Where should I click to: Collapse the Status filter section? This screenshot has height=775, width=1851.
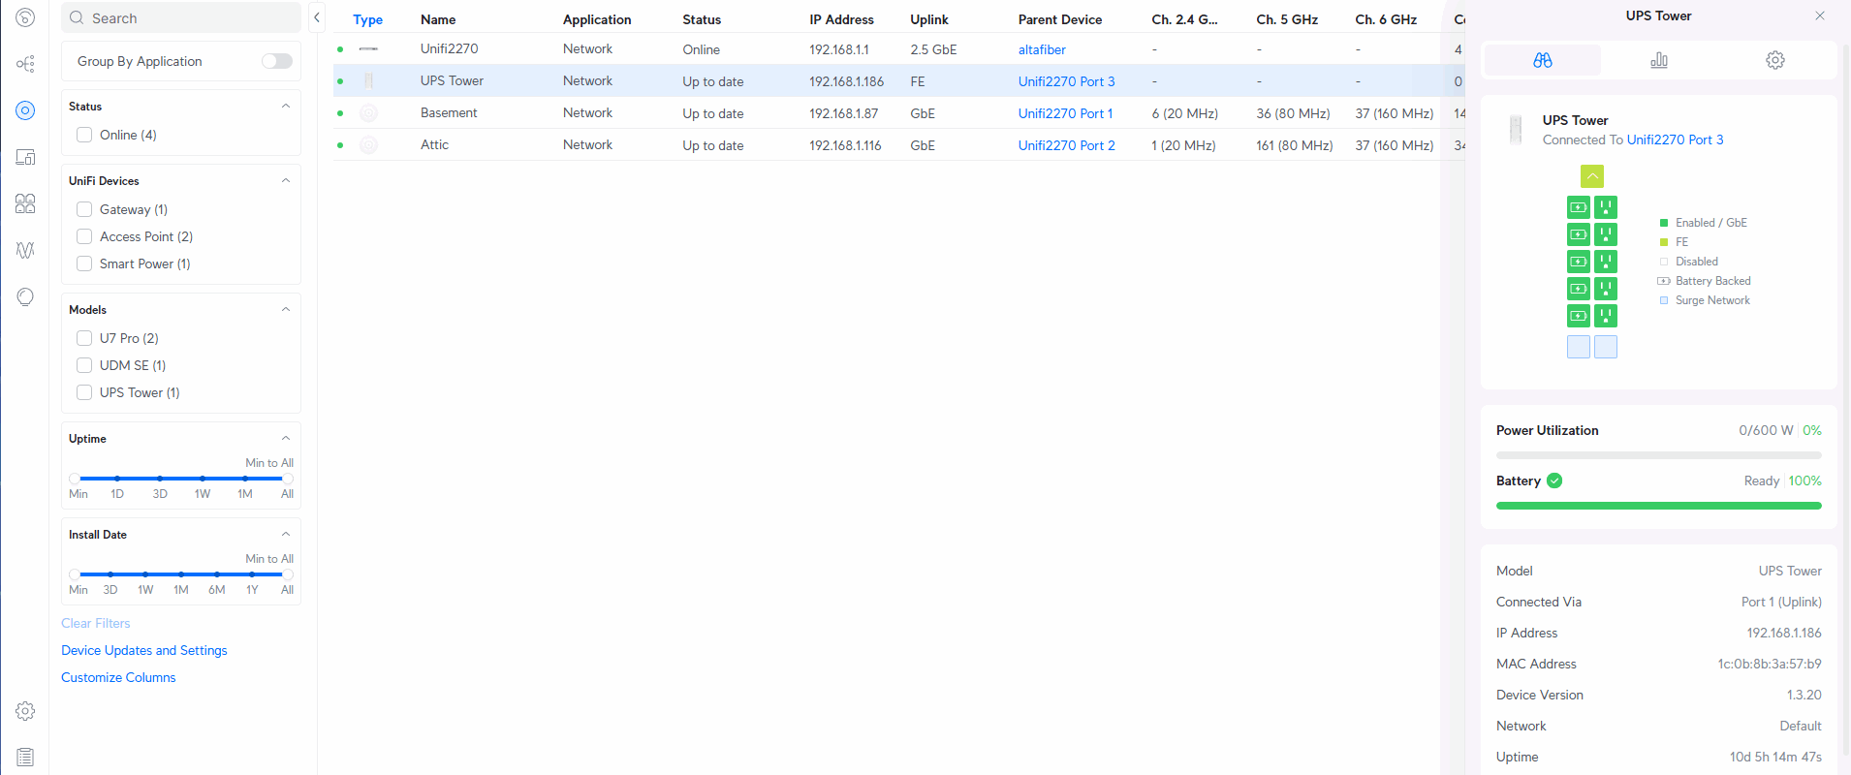[x=285, y=107]
